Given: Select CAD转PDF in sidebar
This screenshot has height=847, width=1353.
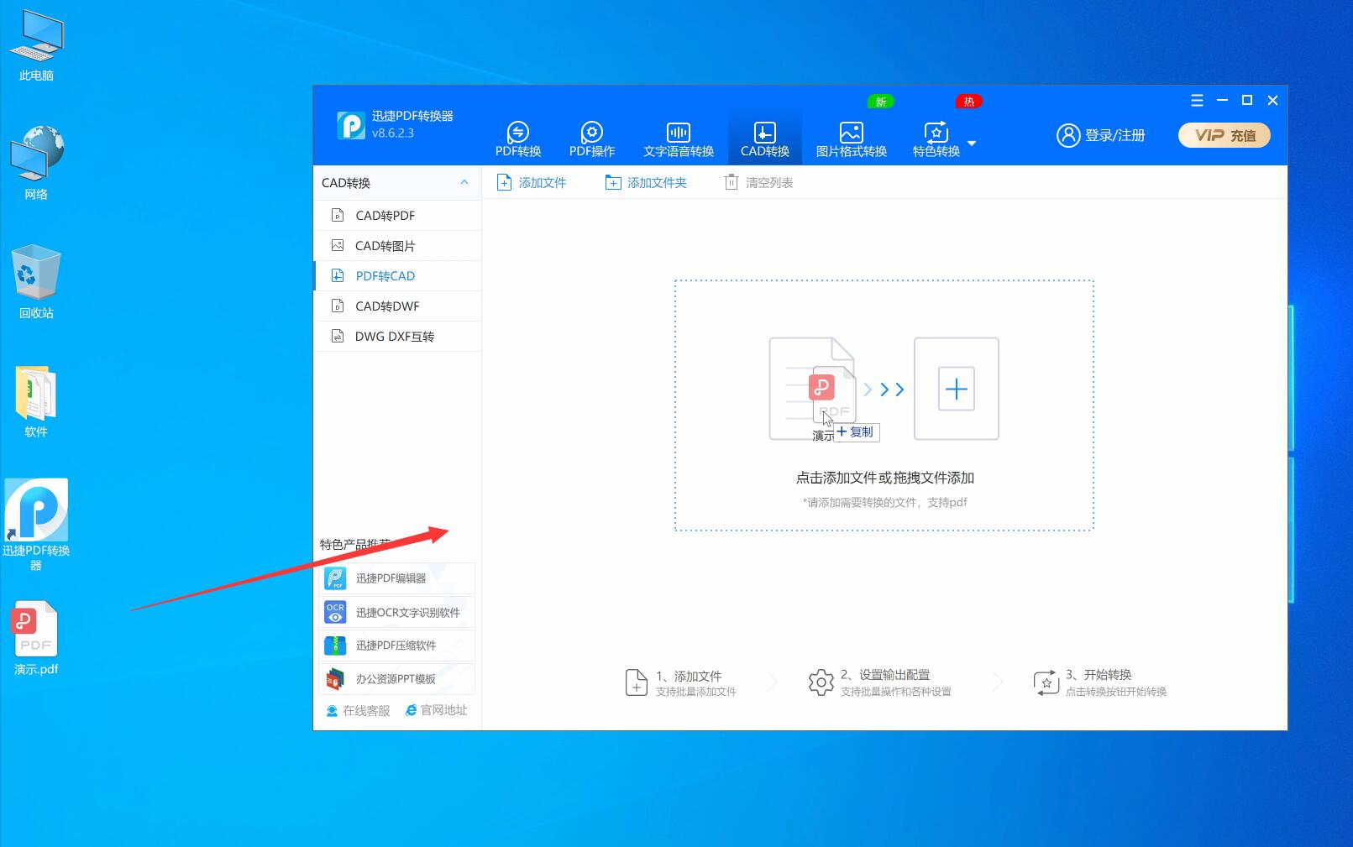Looking at the screenshot, I should pyautogui.click(x=397, y=216).
